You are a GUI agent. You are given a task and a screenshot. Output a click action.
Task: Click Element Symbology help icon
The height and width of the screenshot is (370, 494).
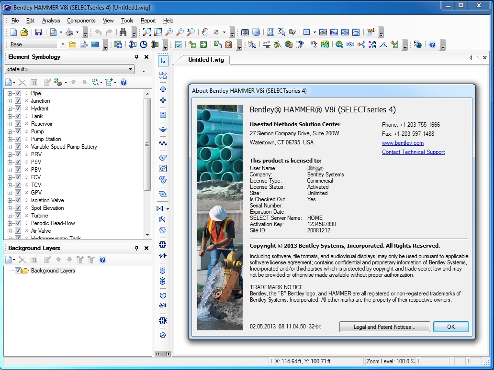(x=123, y=82)
